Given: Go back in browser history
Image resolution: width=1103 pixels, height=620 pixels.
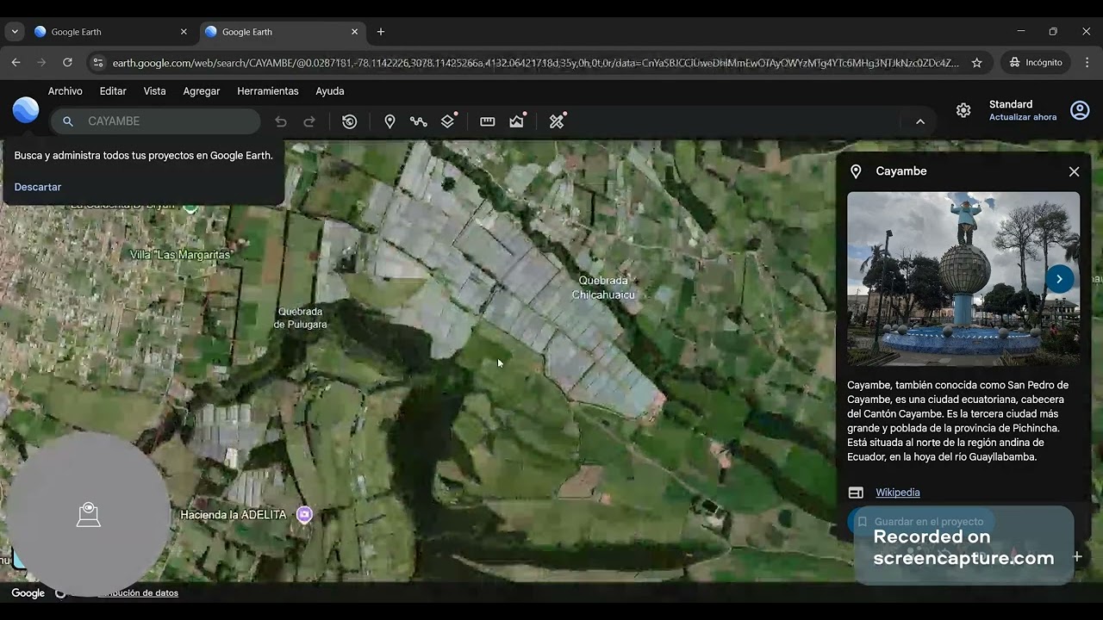Looking at the screenshot, I should tap(16, 63).
